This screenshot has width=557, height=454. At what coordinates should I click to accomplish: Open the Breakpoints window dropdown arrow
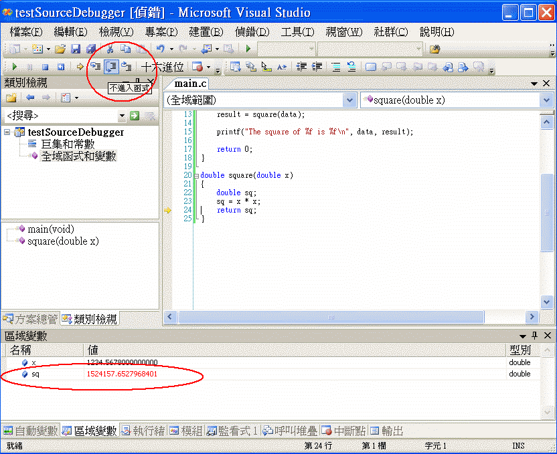[x=208, y=67]
